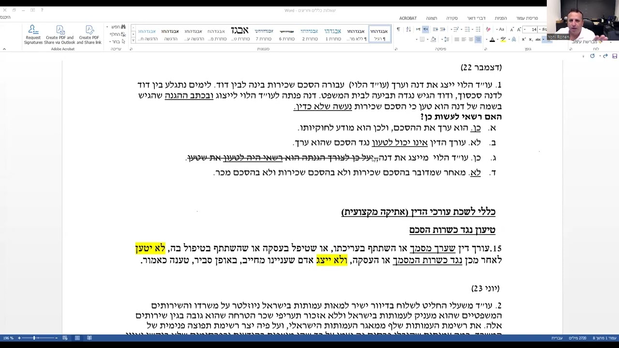Apply subscript formatting

coord(531,40)
